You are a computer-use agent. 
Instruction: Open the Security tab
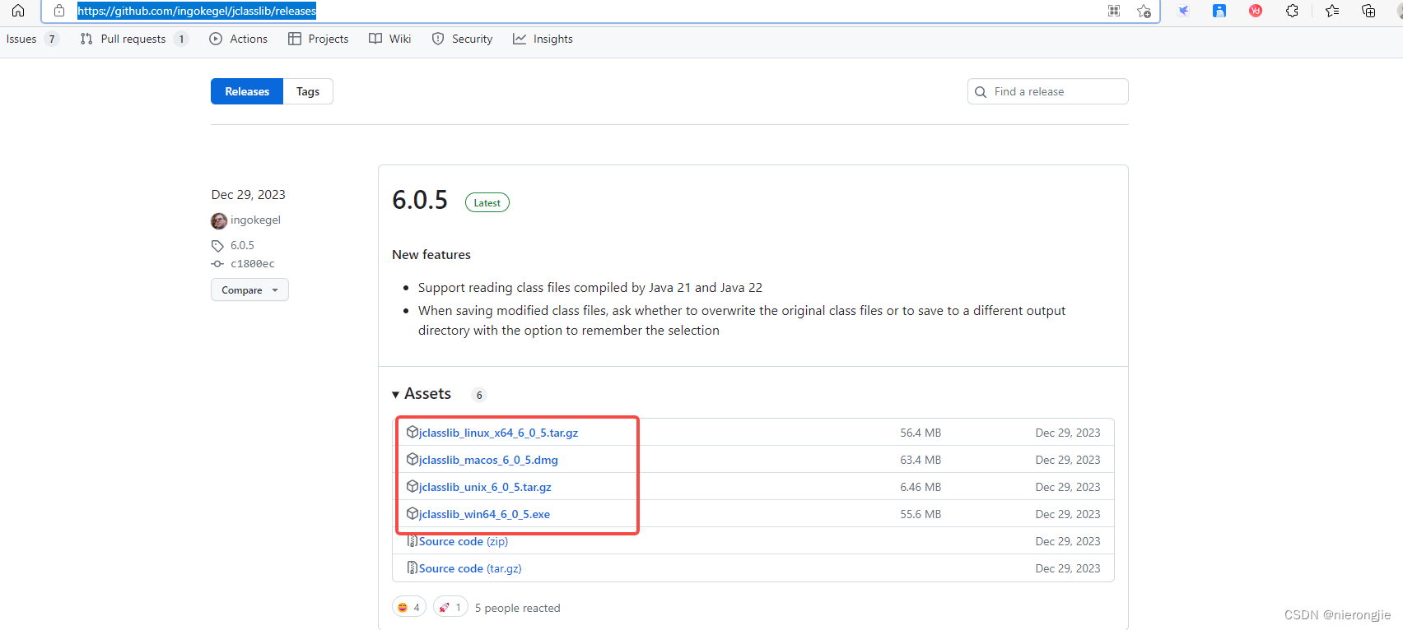pos(462,39)
